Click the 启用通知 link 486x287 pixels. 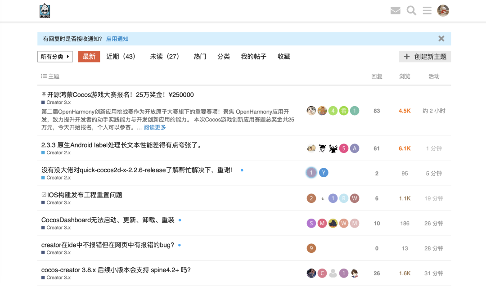[117, 39]
